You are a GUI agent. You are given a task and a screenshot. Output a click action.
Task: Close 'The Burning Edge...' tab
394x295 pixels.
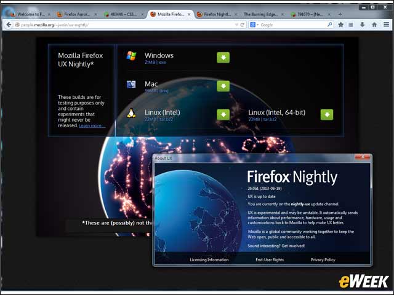[x=283, y=15]
